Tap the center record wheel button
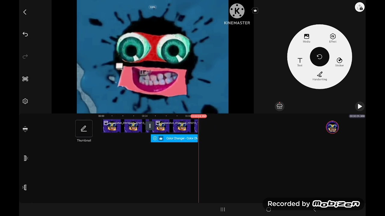This screenshot has width=385, height=216. pos(319,57)
